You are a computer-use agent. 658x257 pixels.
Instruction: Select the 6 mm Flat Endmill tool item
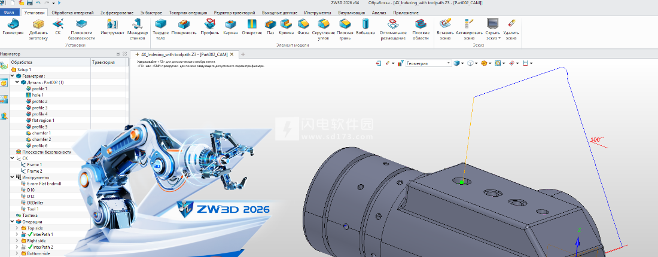click(44, 183)
